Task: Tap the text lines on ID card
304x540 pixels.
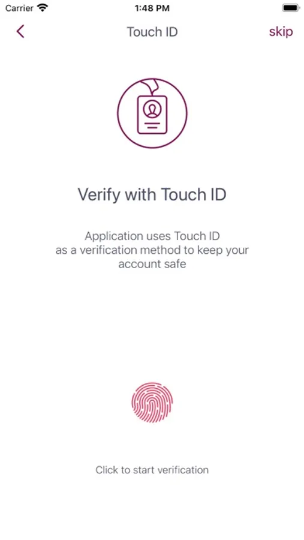Action: pos(152,125)
